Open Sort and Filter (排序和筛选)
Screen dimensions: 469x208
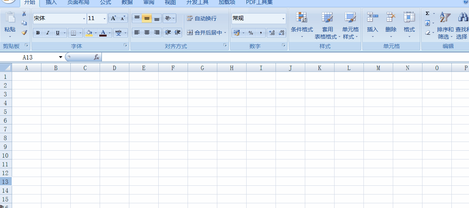click(x=445, y=26)
